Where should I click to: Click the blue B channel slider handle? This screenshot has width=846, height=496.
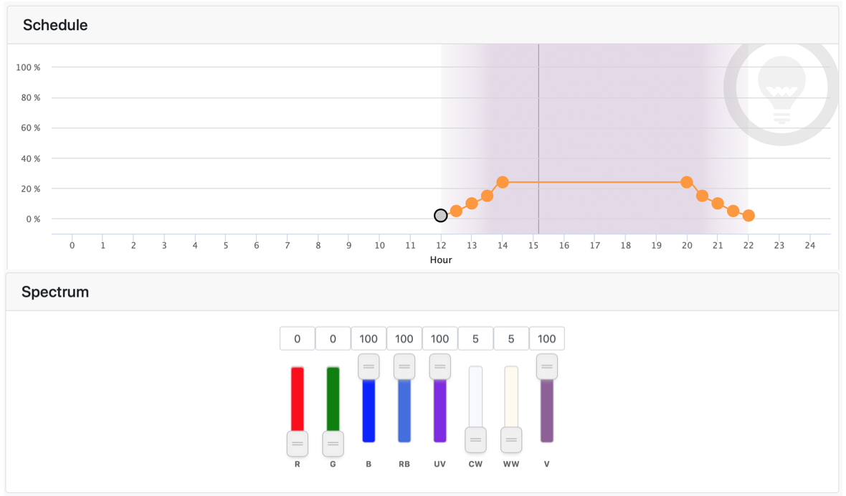coord(369,366)
